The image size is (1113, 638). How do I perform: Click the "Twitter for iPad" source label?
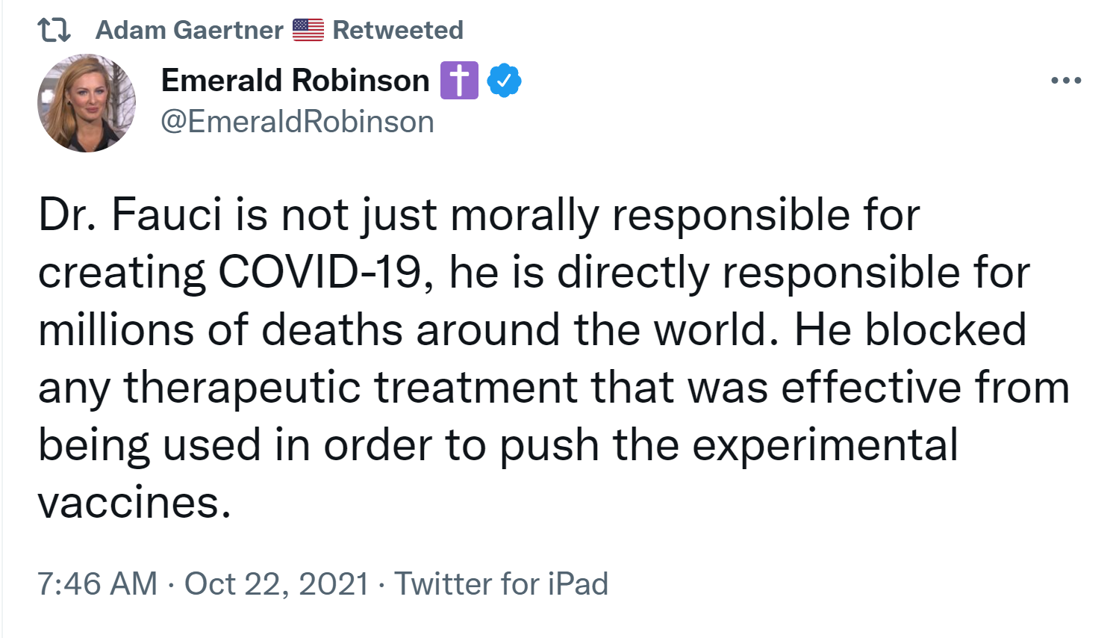501,583
